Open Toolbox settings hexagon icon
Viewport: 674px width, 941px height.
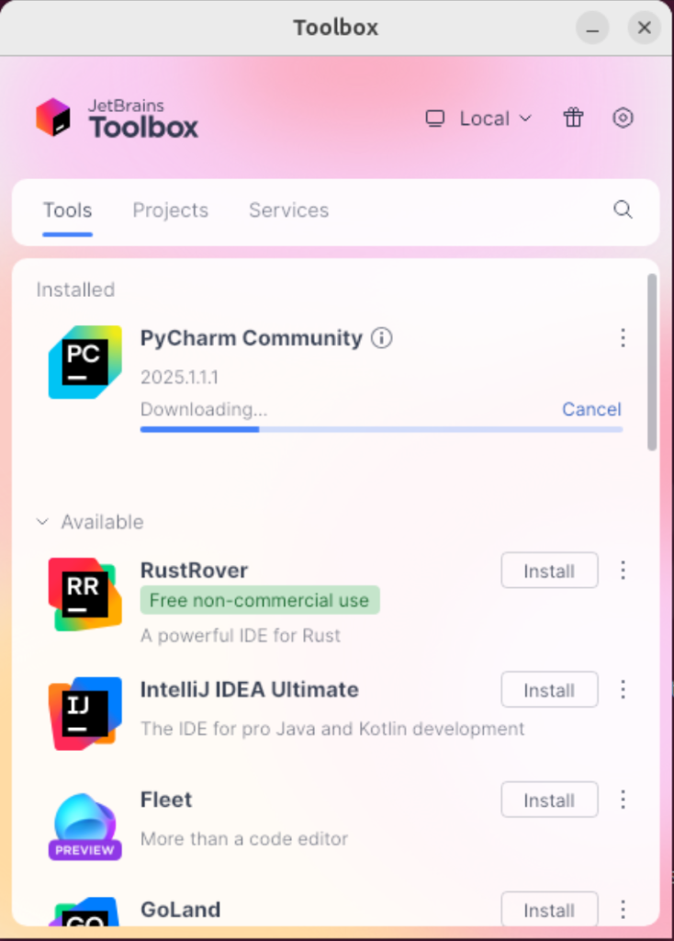(623, 118)
